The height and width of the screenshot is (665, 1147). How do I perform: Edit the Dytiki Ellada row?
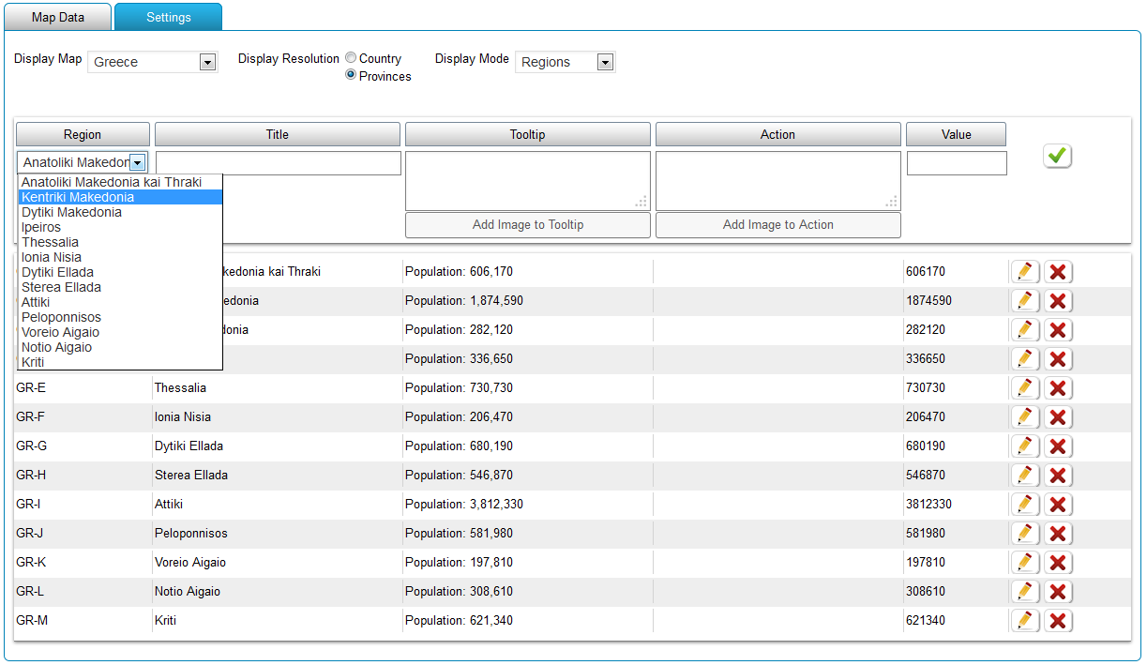tap(1024, 446)
